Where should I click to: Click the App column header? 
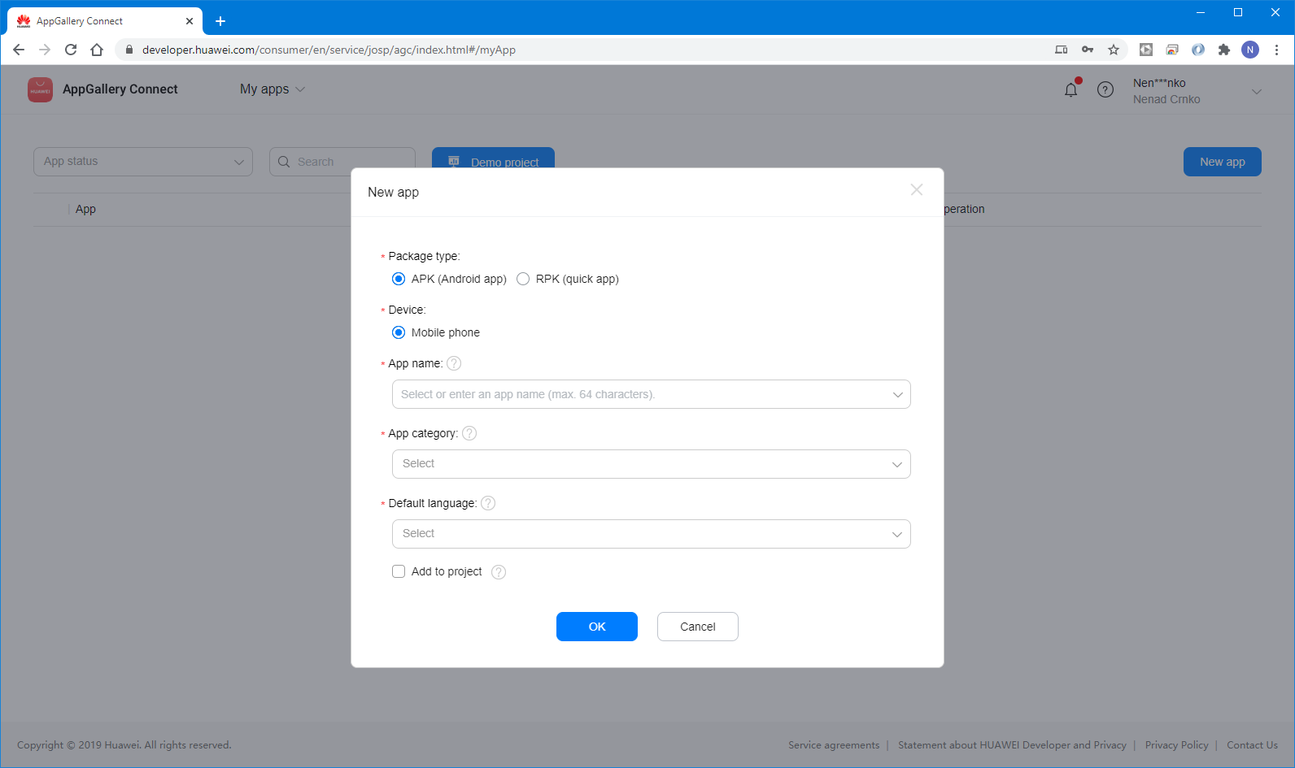pos(85,209)
